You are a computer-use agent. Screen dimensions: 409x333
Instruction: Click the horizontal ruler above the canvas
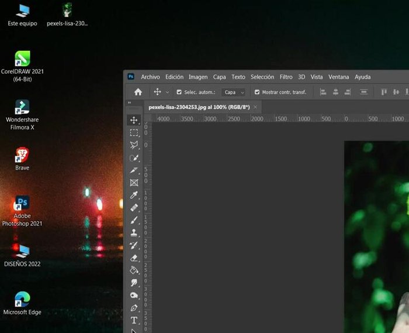coord(280,119)
